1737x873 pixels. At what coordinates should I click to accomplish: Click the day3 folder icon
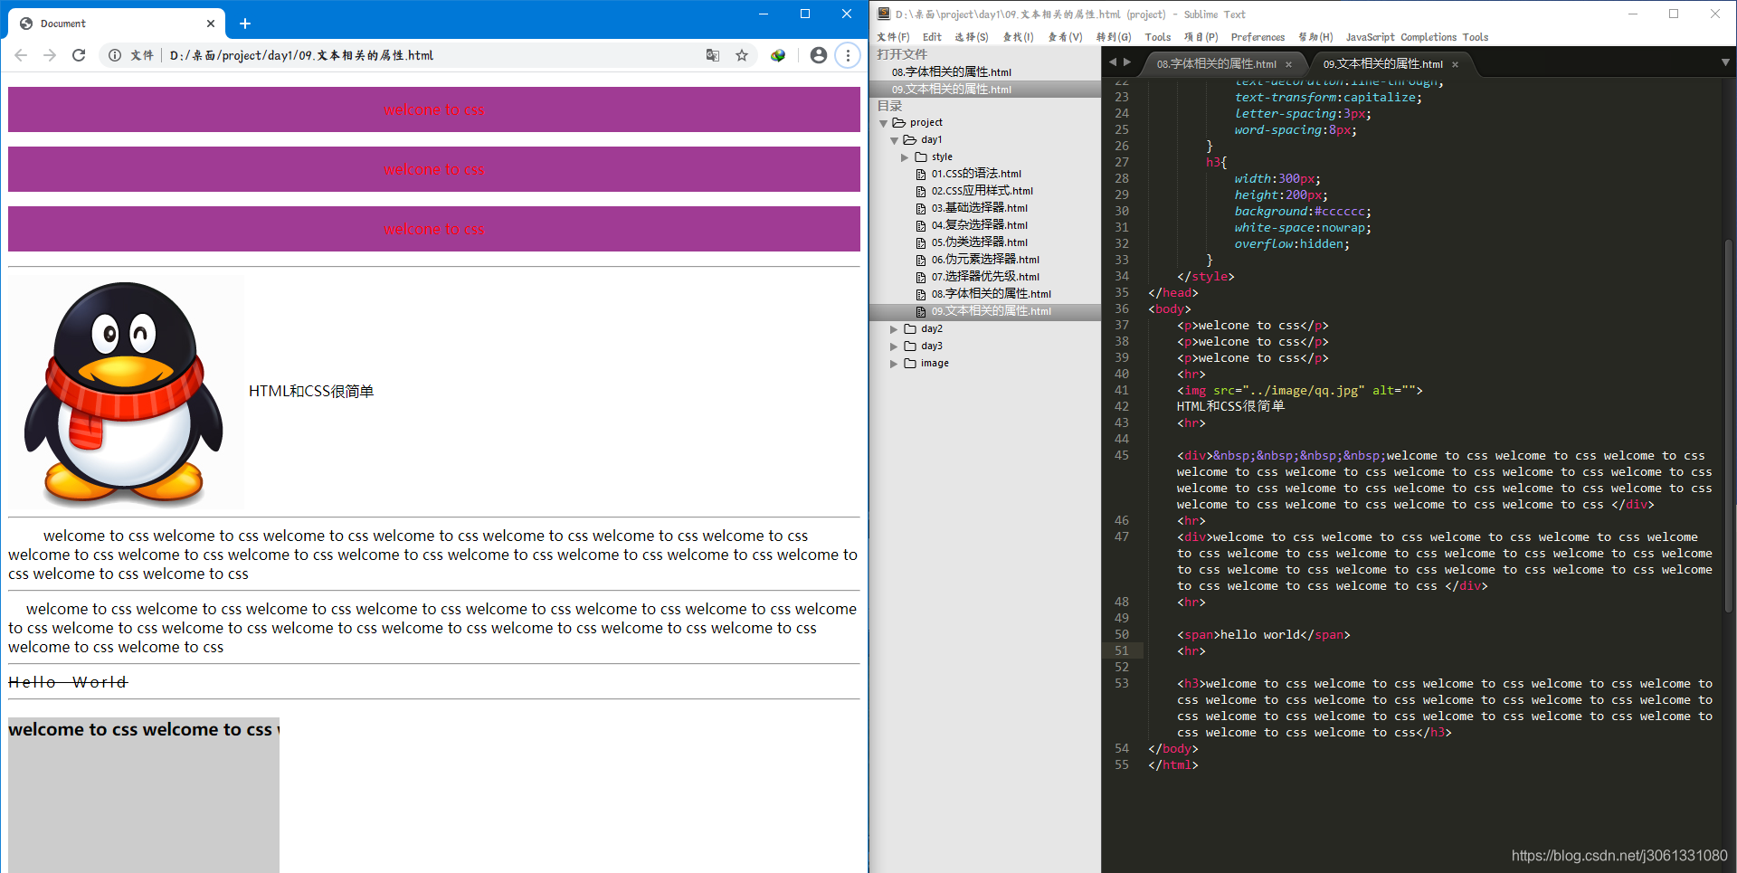(x=909, y=346)
